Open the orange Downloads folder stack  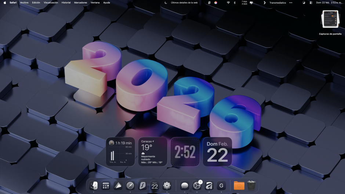[239, 185]
